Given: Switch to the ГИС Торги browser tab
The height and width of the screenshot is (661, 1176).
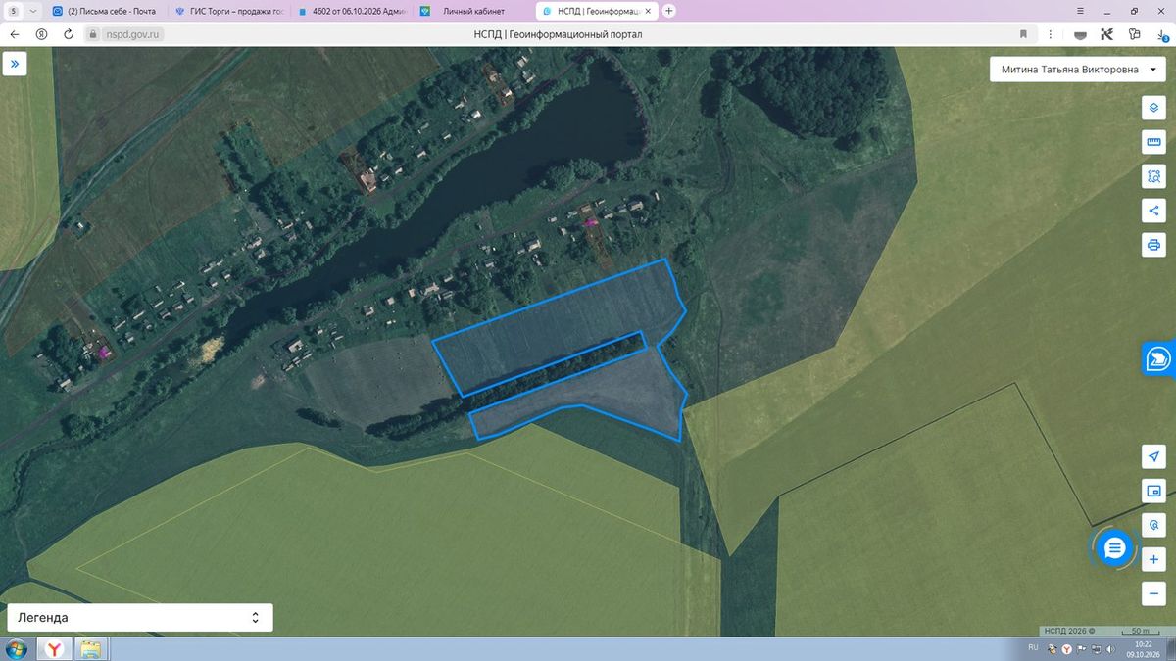Looking at the screenshot, I should 229,11.
